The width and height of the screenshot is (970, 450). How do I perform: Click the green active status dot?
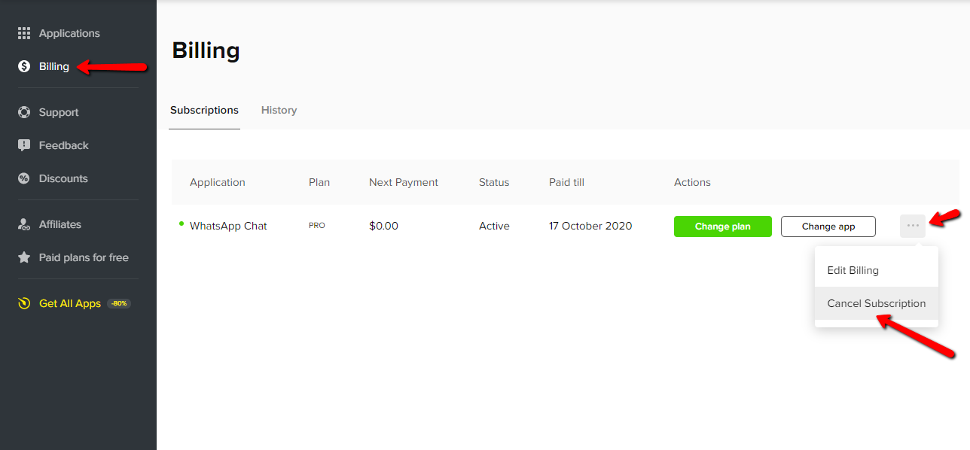[181, 223]
